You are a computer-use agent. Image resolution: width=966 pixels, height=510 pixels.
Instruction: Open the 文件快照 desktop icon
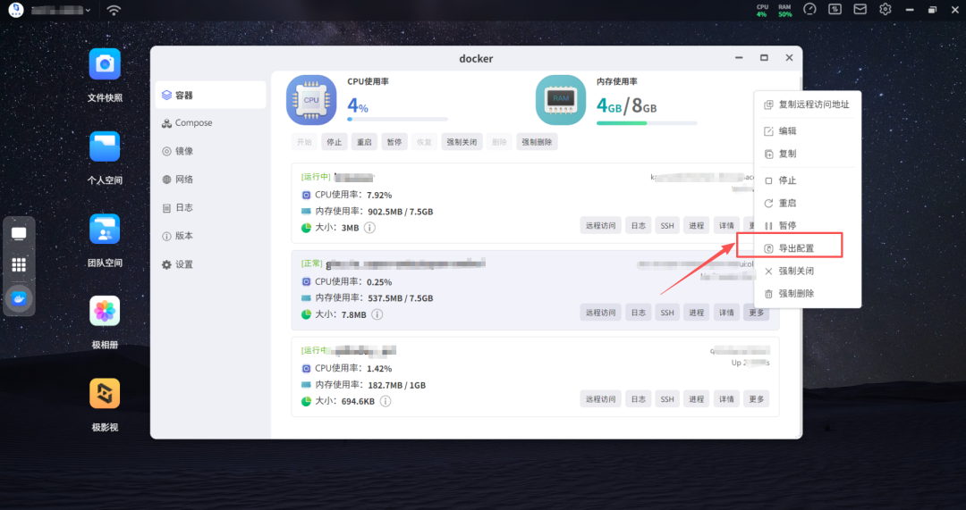(105, 64)
